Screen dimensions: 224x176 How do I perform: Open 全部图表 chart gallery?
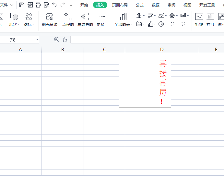point(124,20)
